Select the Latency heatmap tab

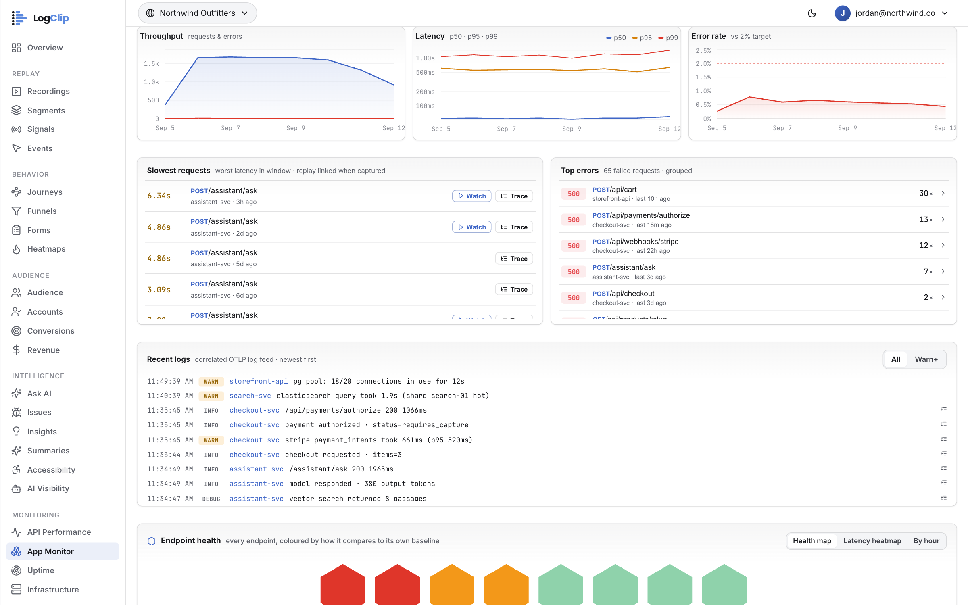coord(872,541)
